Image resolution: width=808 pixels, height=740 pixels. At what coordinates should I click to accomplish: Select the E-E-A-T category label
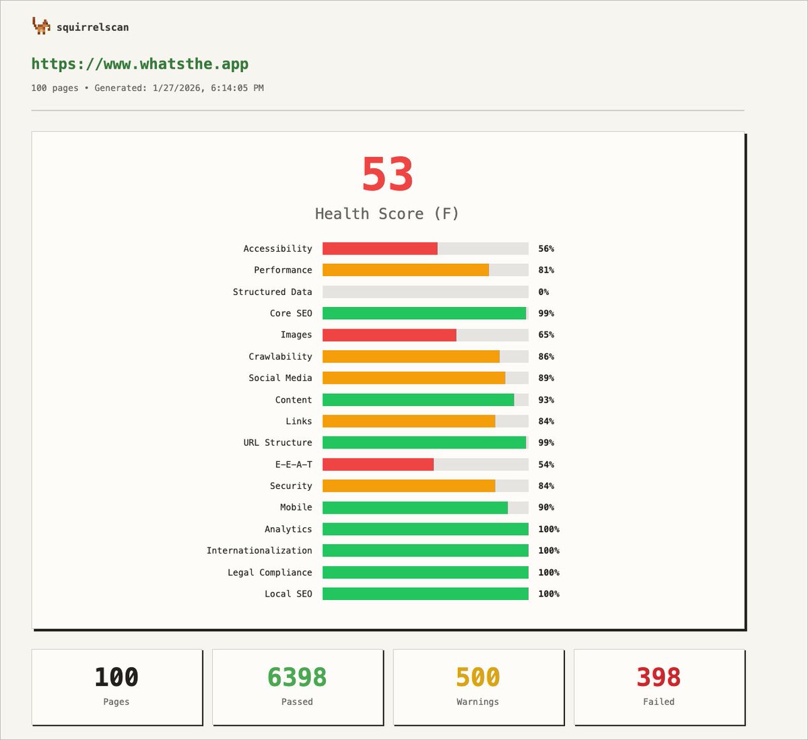[x=294, y=464]
